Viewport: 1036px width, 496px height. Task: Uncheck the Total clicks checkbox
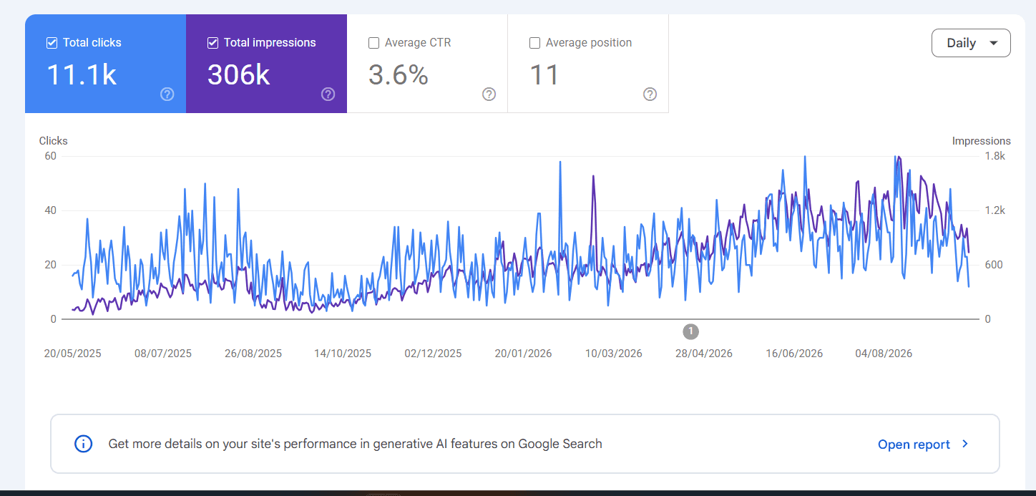point(52,43)
